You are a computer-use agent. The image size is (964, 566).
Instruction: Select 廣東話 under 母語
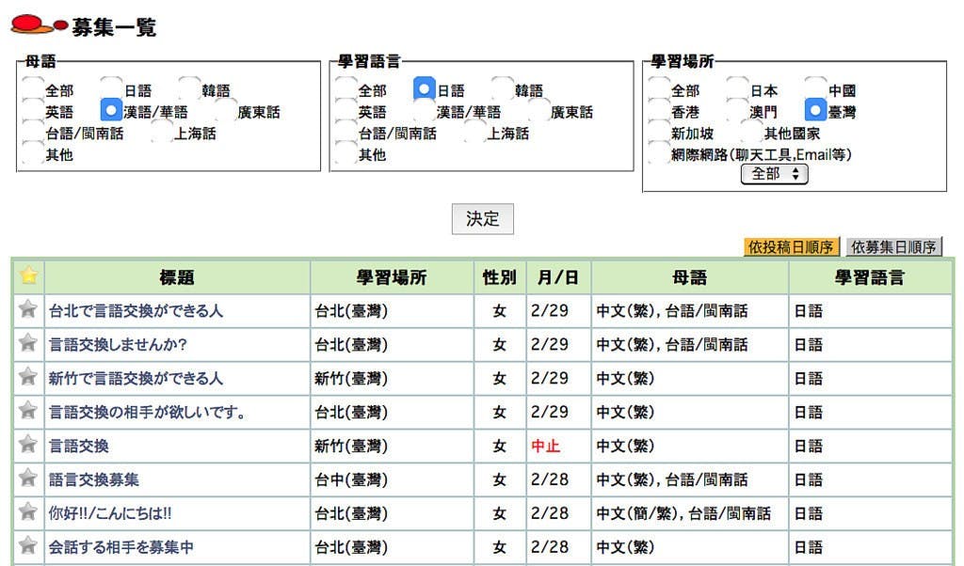(225, 112)
